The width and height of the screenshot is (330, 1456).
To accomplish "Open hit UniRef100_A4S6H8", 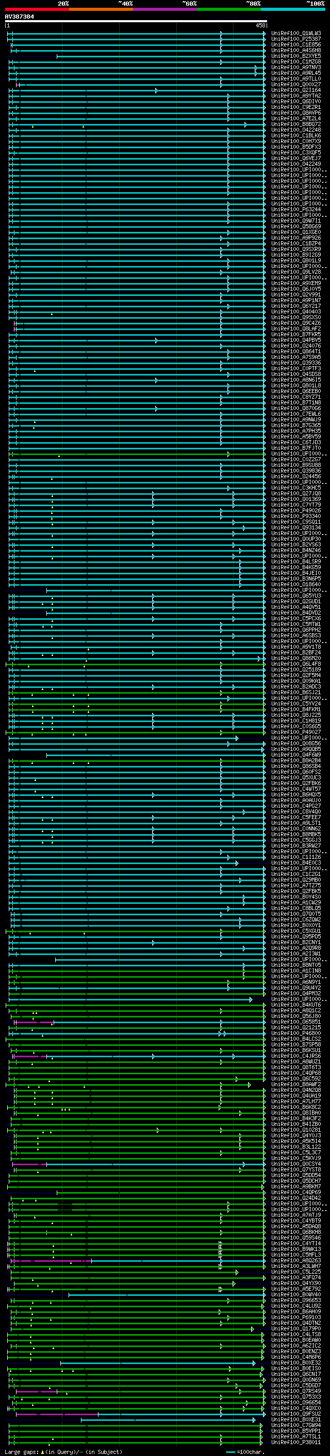I will pos(296,50).
